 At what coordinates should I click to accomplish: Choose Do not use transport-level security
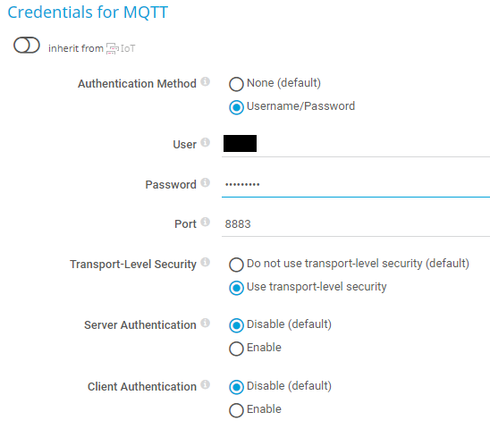pos(236,265)
